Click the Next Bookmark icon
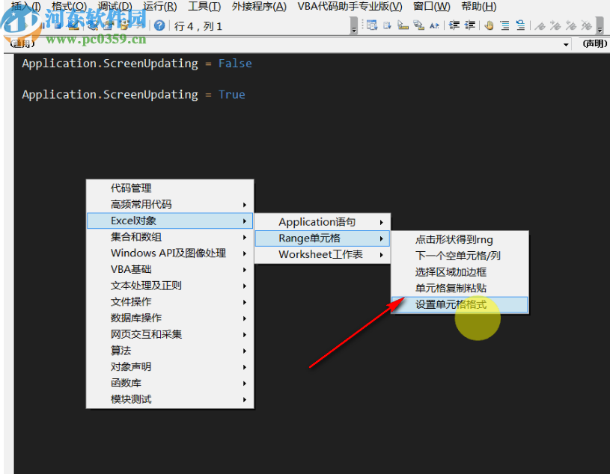 click(555, 25)
